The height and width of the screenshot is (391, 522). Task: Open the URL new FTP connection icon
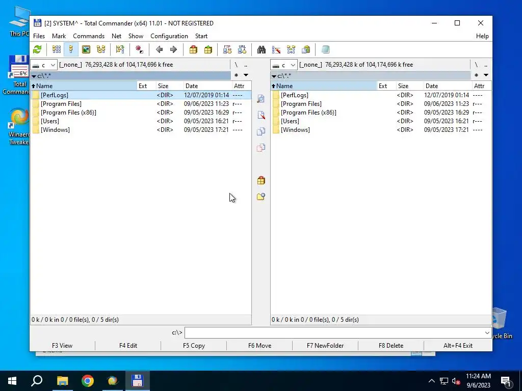242,49
